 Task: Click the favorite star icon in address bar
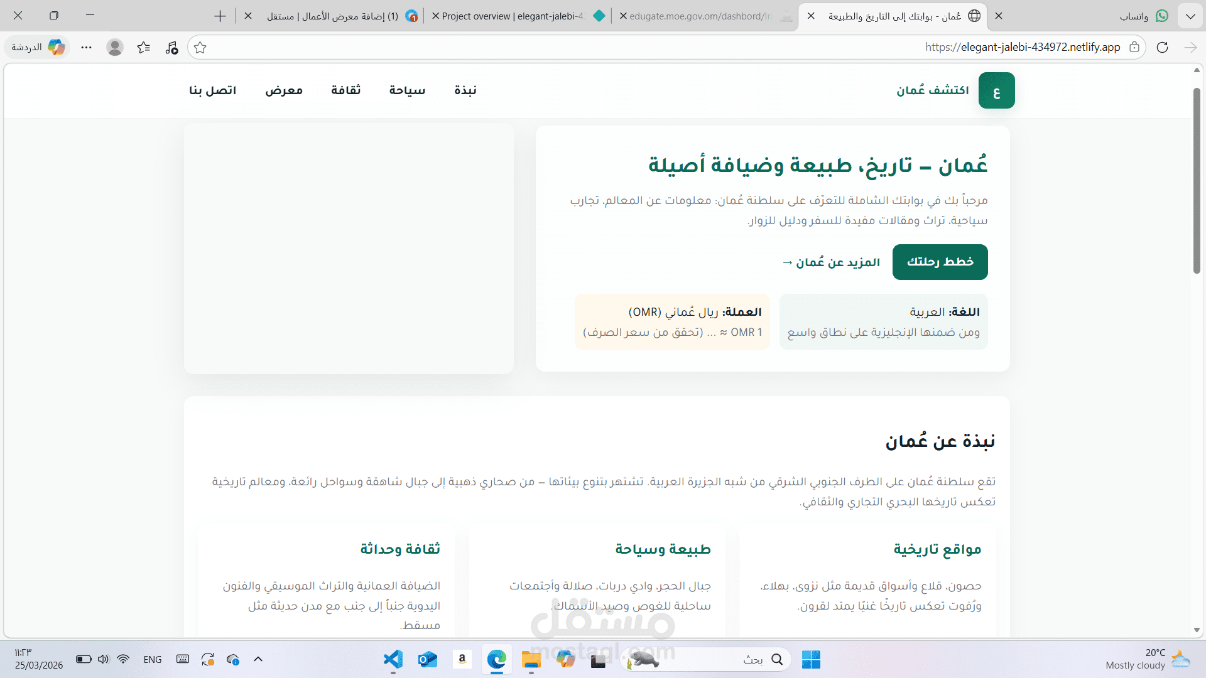pos(200,48)
